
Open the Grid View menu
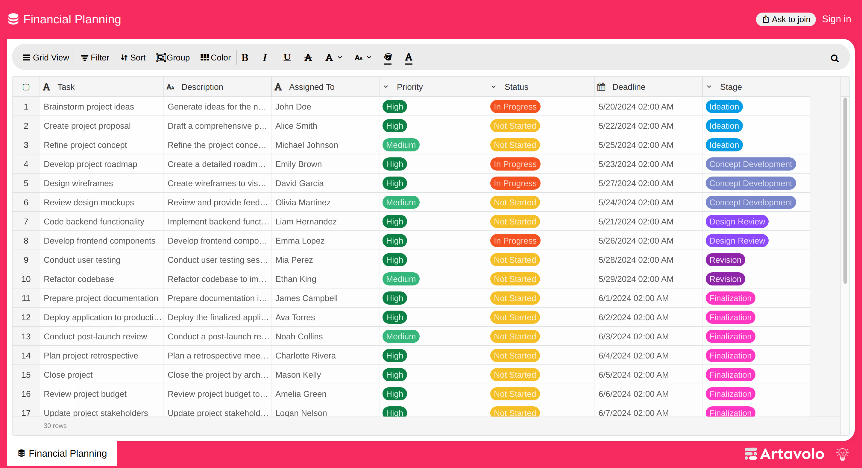point(46,57)
